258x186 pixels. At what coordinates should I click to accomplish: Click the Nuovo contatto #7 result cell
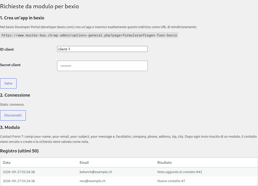(171, 181)
